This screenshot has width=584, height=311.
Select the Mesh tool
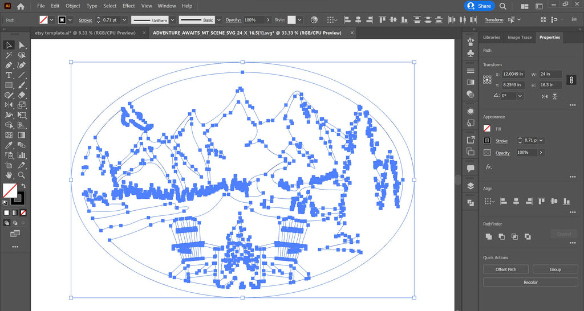9,135
